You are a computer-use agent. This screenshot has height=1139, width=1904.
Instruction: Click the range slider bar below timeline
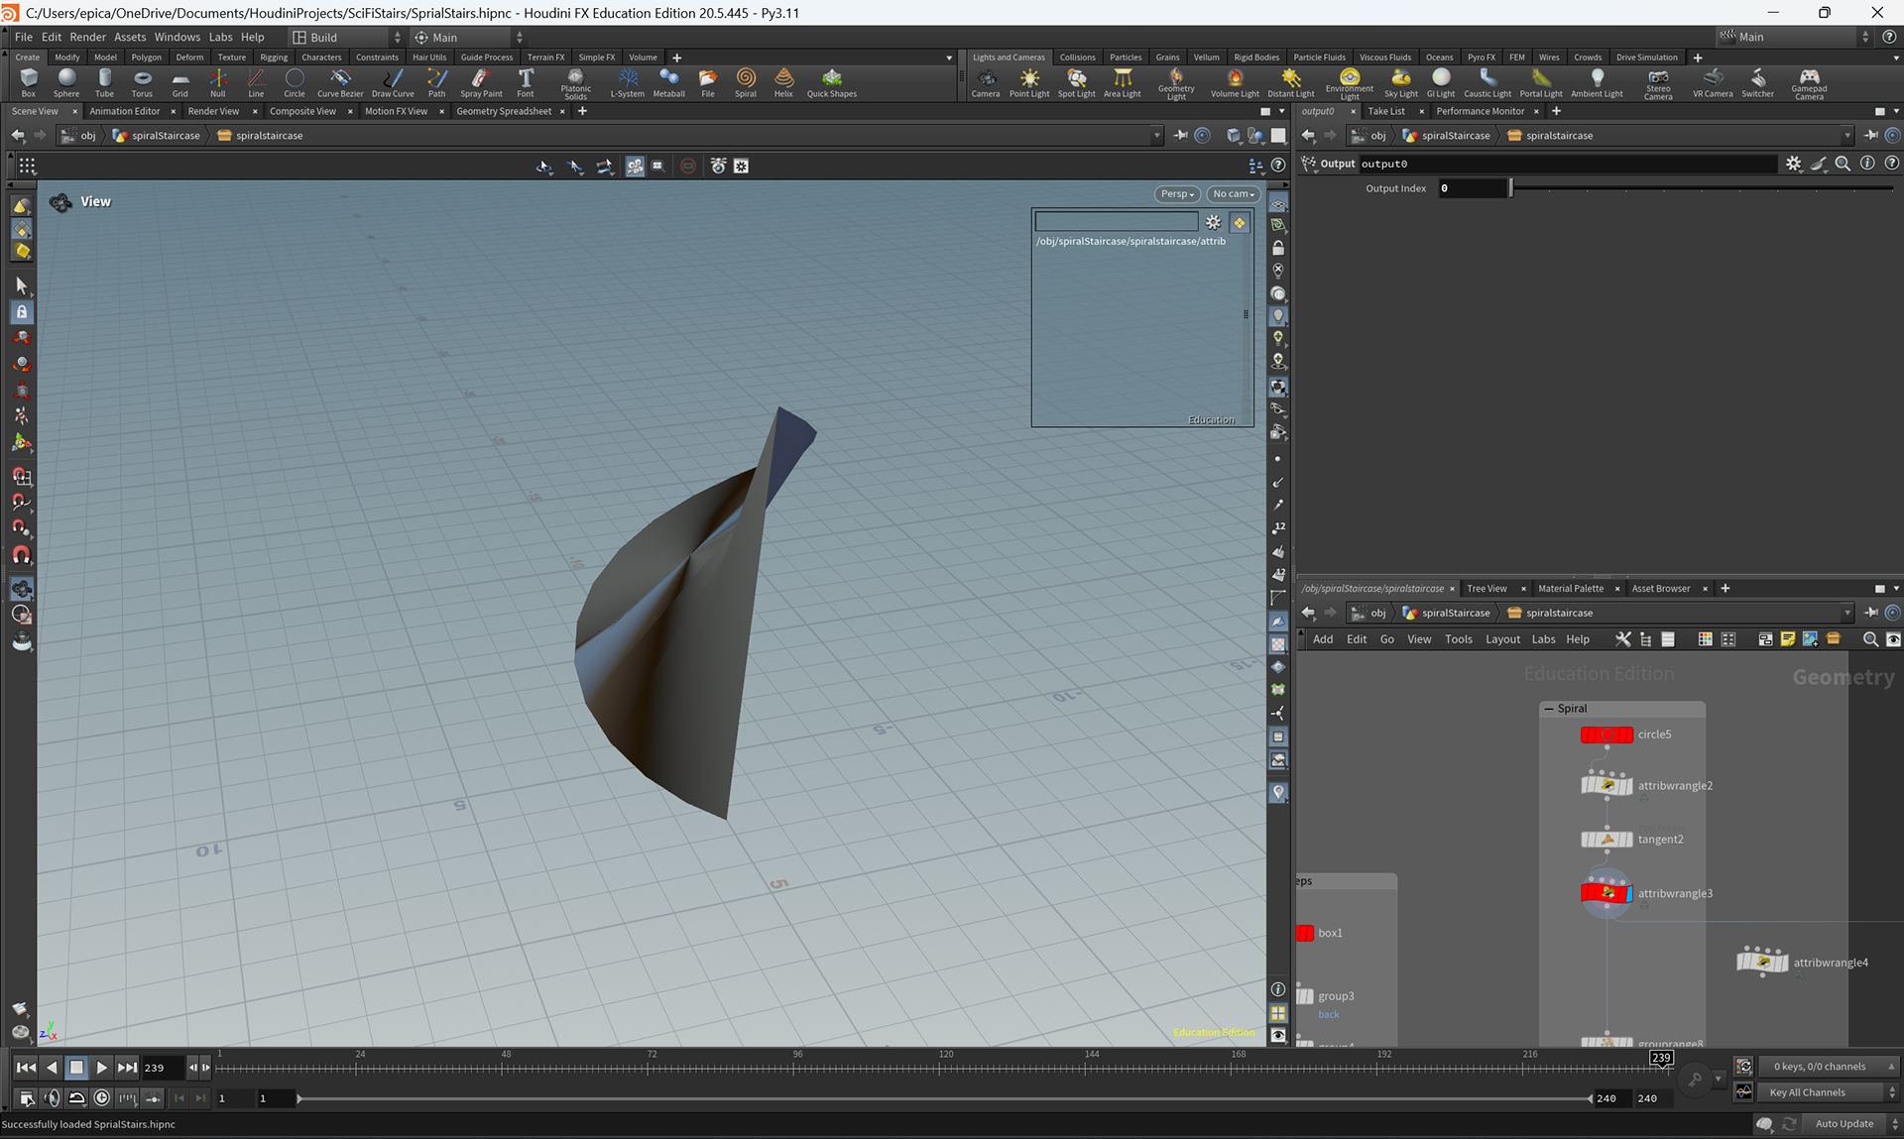coord(944,1098)
